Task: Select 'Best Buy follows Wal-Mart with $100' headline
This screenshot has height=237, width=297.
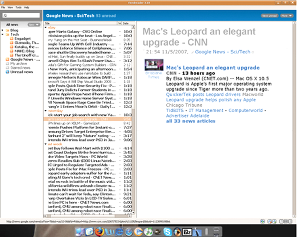Action: (88, 148)
